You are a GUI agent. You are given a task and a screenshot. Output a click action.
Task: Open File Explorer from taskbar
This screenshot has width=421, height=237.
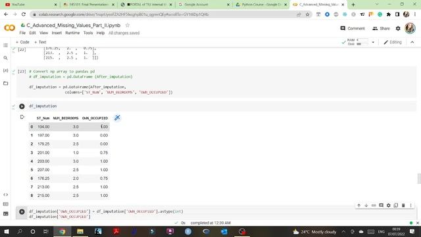[80, 232]
